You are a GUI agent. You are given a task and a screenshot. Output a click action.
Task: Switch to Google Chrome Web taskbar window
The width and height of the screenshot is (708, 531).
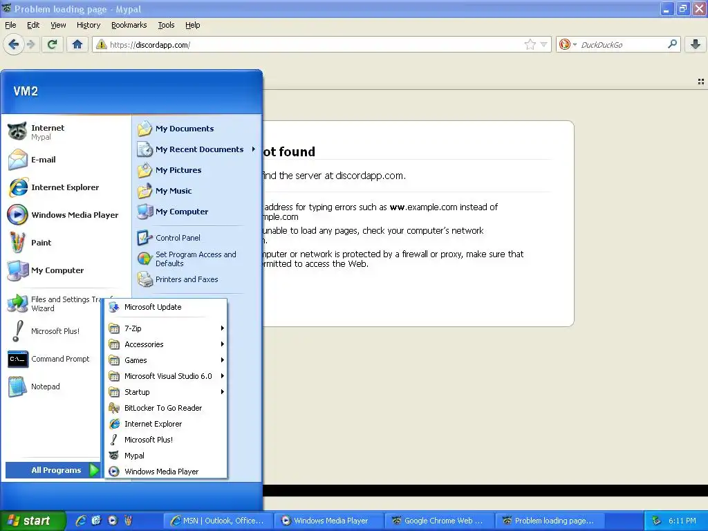[440, 521]
